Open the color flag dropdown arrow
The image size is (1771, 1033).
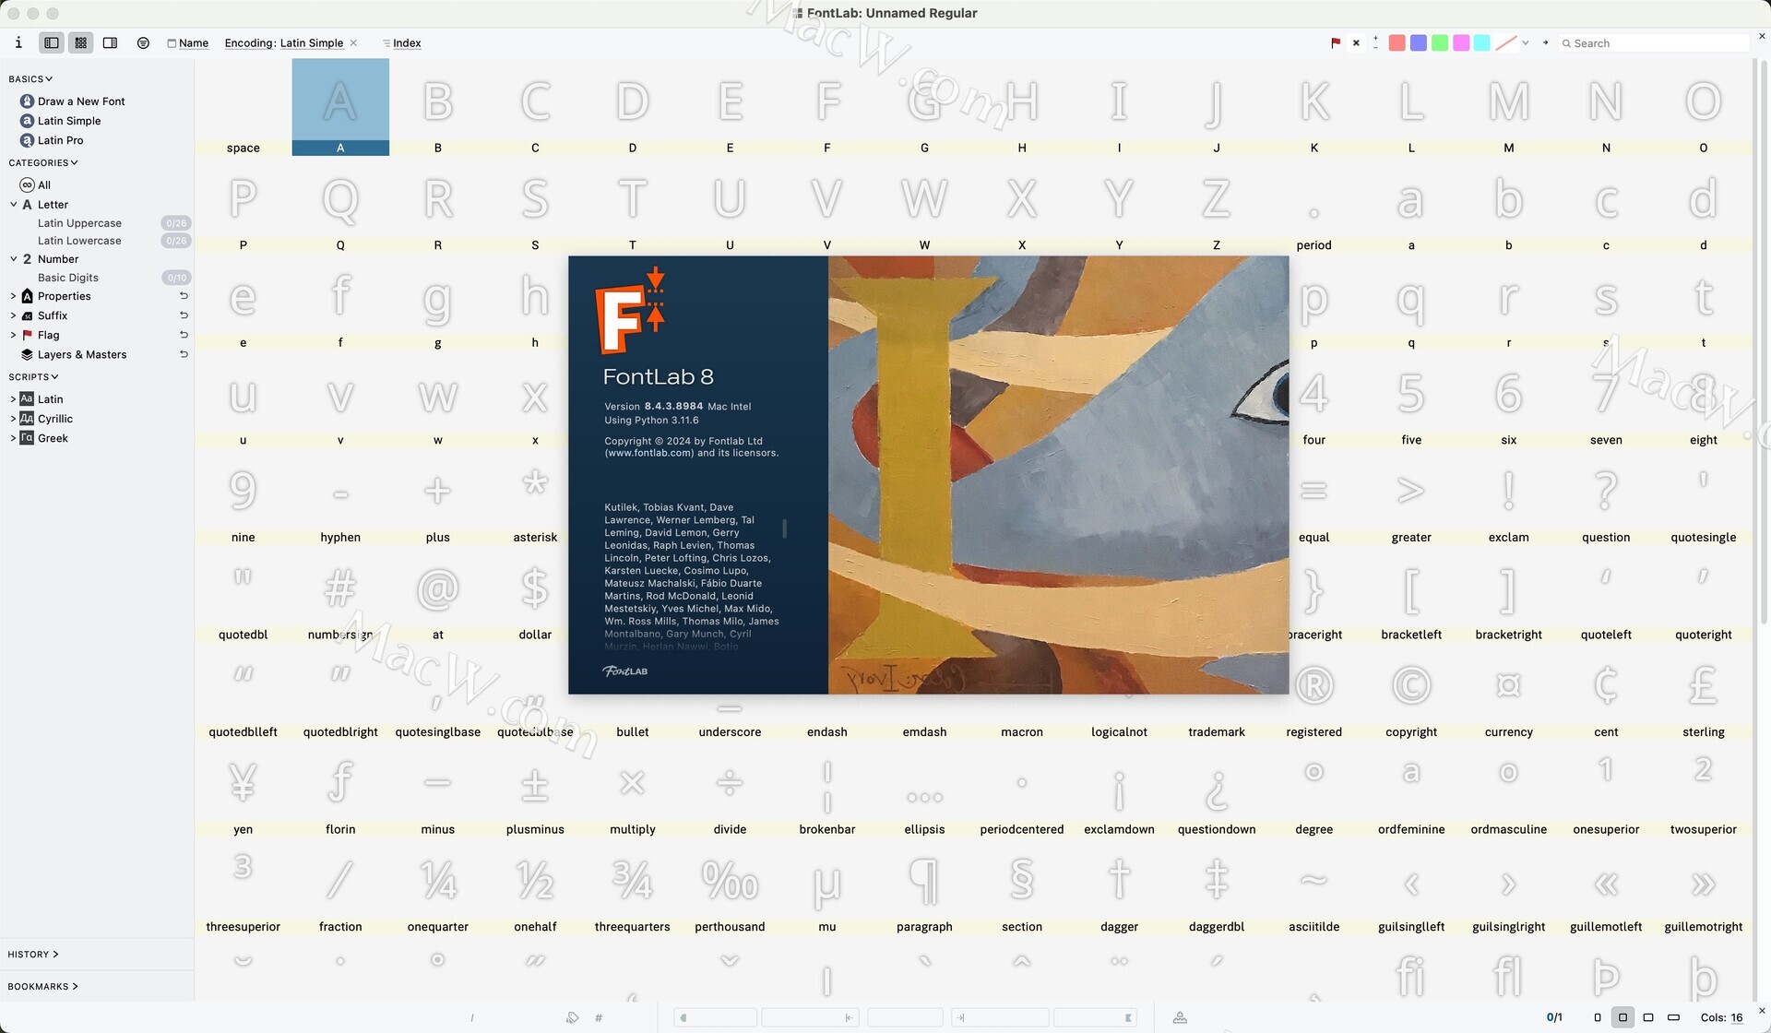tap(1526, 42)
